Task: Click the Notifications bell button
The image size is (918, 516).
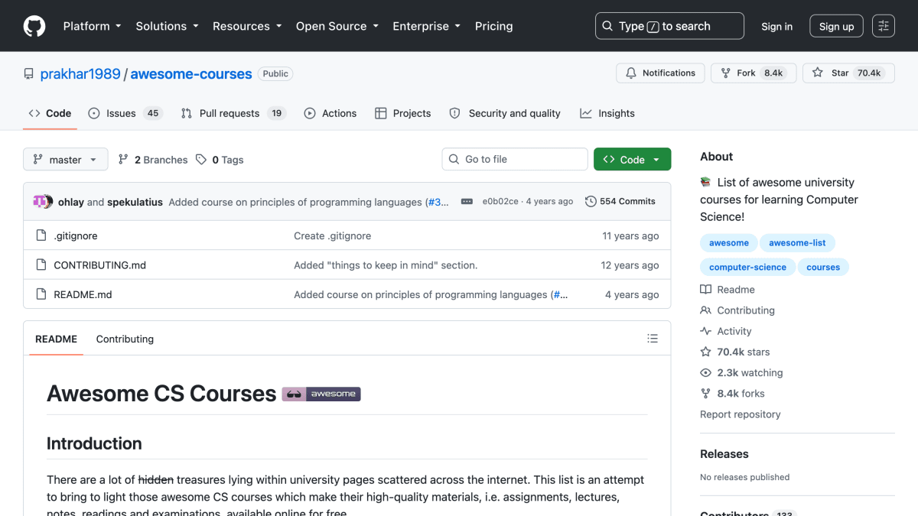Action: click(660, 73)
